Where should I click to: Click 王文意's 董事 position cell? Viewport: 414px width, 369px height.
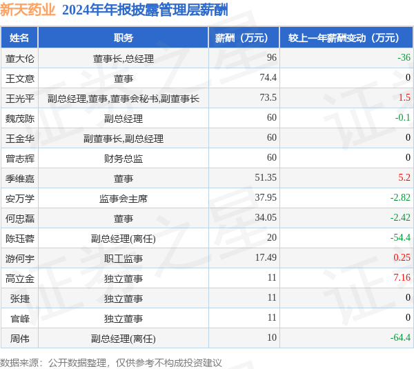tap(124, 79)
